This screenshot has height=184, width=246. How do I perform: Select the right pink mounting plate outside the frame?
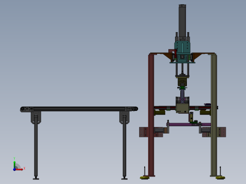point(221,132)
